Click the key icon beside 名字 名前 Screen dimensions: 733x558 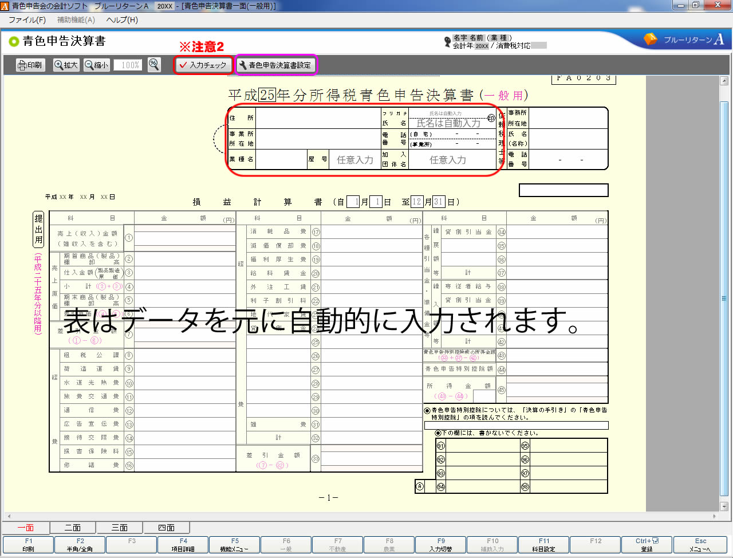pyautogui.click(x=447, y=42)
